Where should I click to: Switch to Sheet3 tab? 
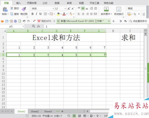pyautogui.click(x=48, y=111)
